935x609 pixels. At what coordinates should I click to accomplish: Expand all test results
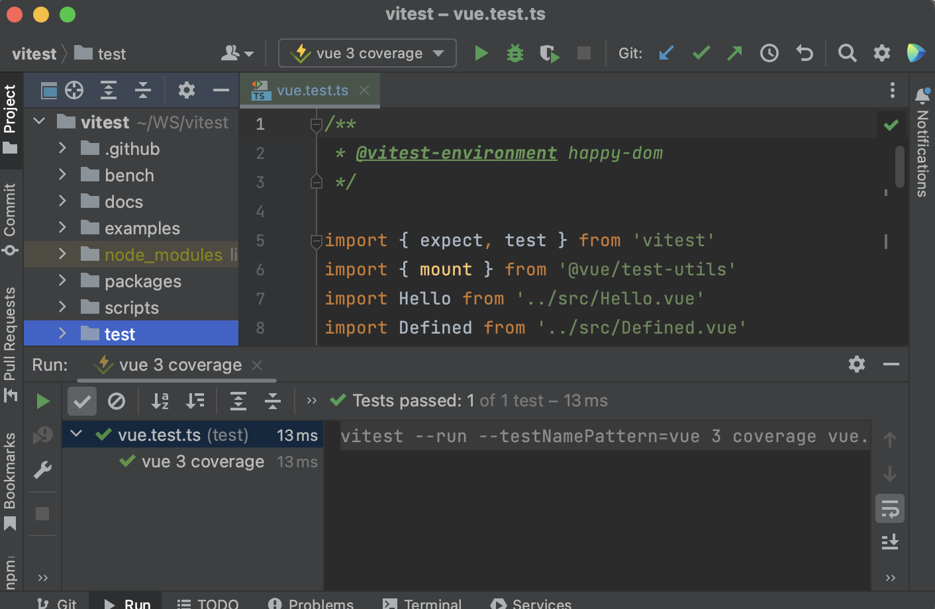pyautogui.click(x=238, y=401)
